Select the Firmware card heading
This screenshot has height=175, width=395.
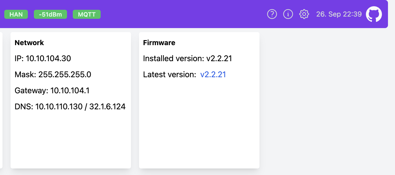point(159,43)
